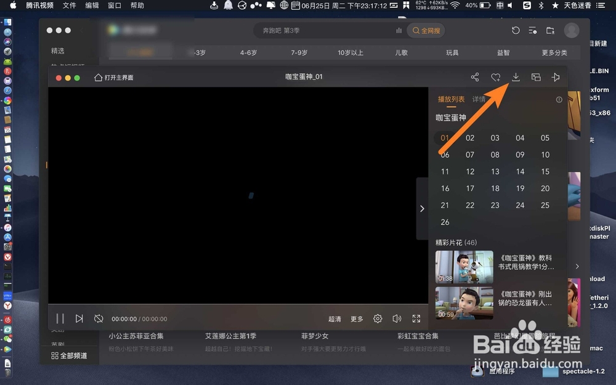616x385 pixels.
Task: Click the info icon in playlist panel
Action: 559,100
